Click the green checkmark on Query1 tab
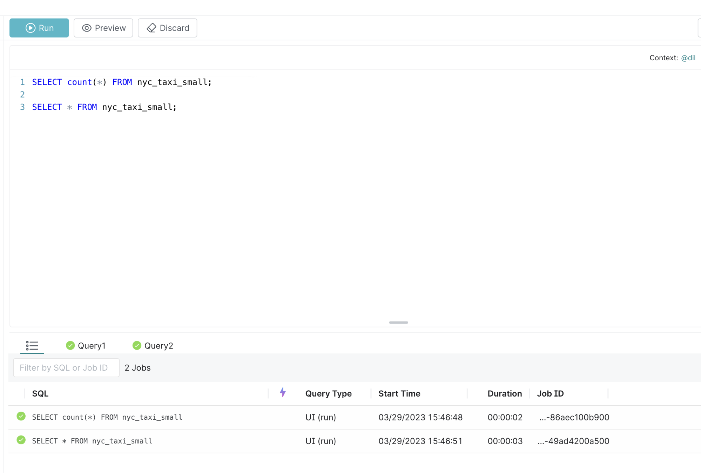The image size is (701, 473). (70, 345)
